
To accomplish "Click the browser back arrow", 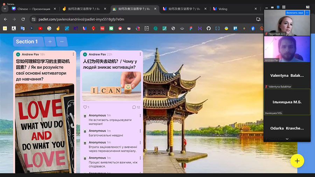I will click(5, 19).
